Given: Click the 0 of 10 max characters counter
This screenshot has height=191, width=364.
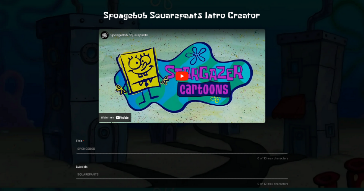Looking at the screenshot, I should pos(273,158).
